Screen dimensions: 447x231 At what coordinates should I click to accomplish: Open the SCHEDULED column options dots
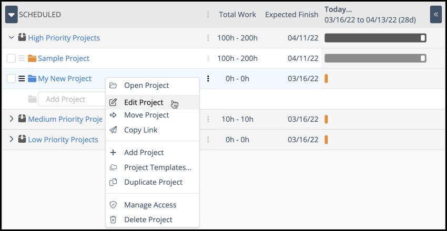coord(208,15)
